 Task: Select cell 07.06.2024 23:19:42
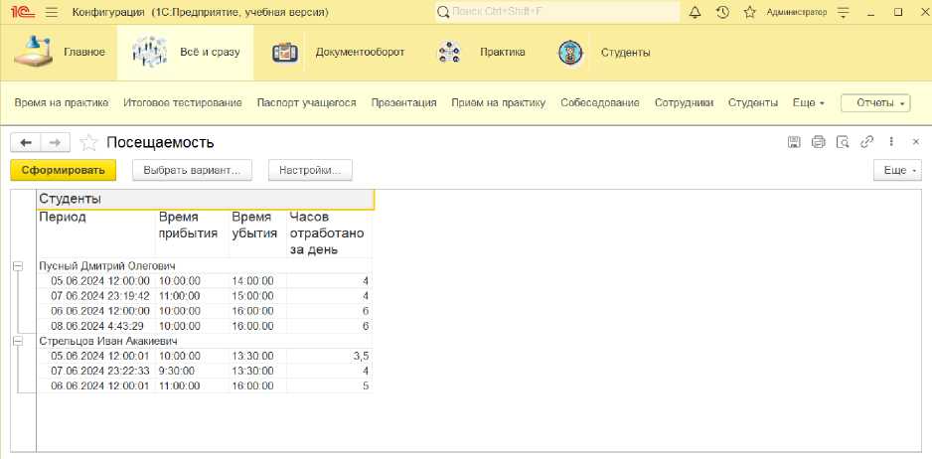click(95, 296)
